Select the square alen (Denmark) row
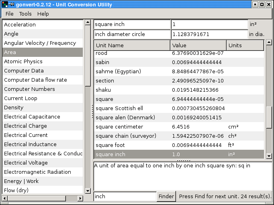Viewport: 274px width, 205px height. [x=179, y=118]
